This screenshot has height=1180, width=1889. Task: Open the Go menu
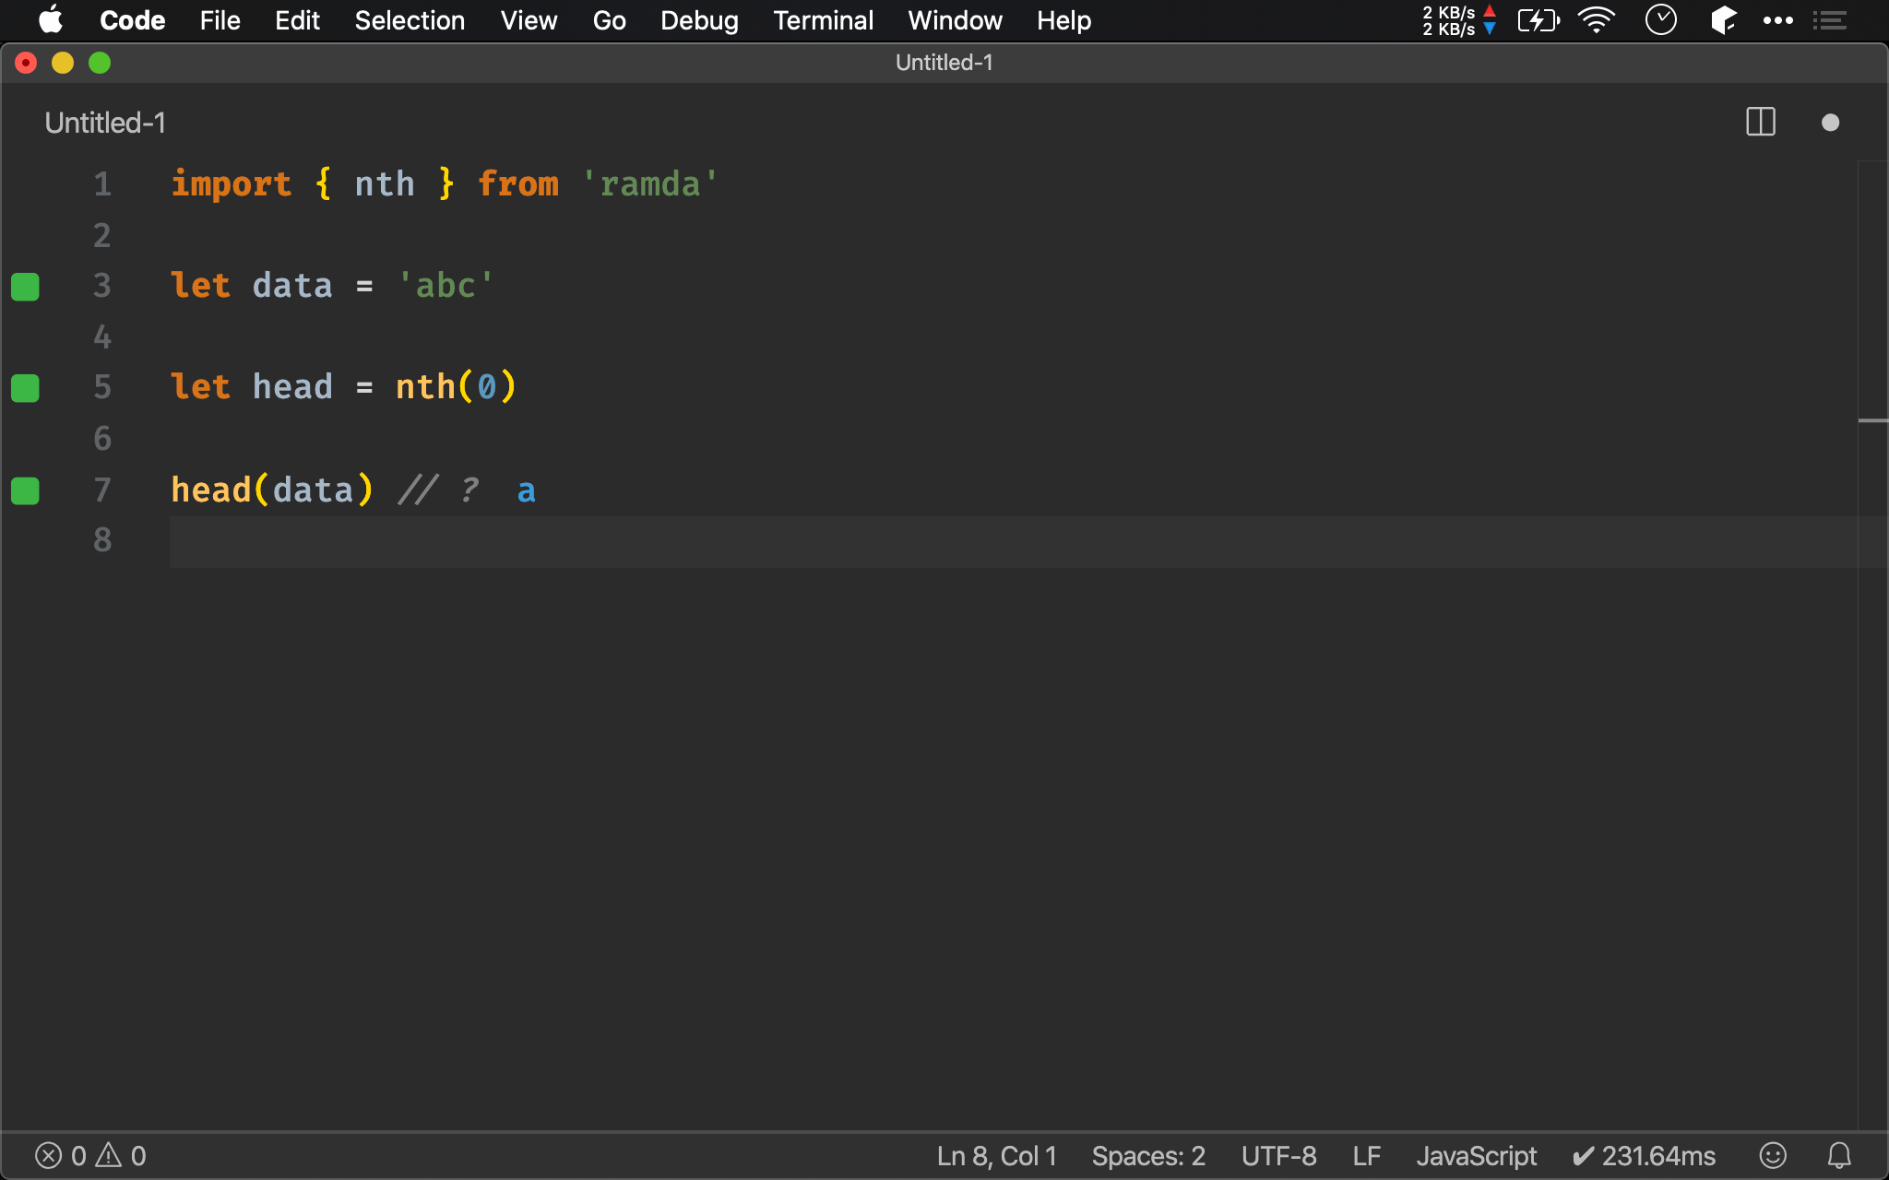pyautogui.click(x=609, y=20)
